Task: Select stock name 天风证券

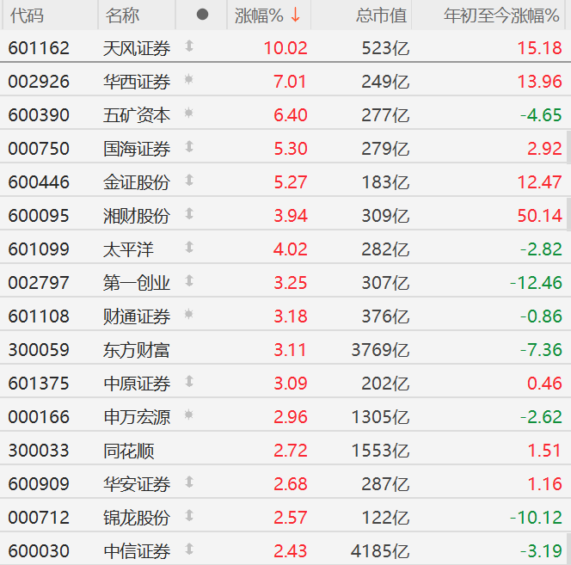Action: coord(137,48)
